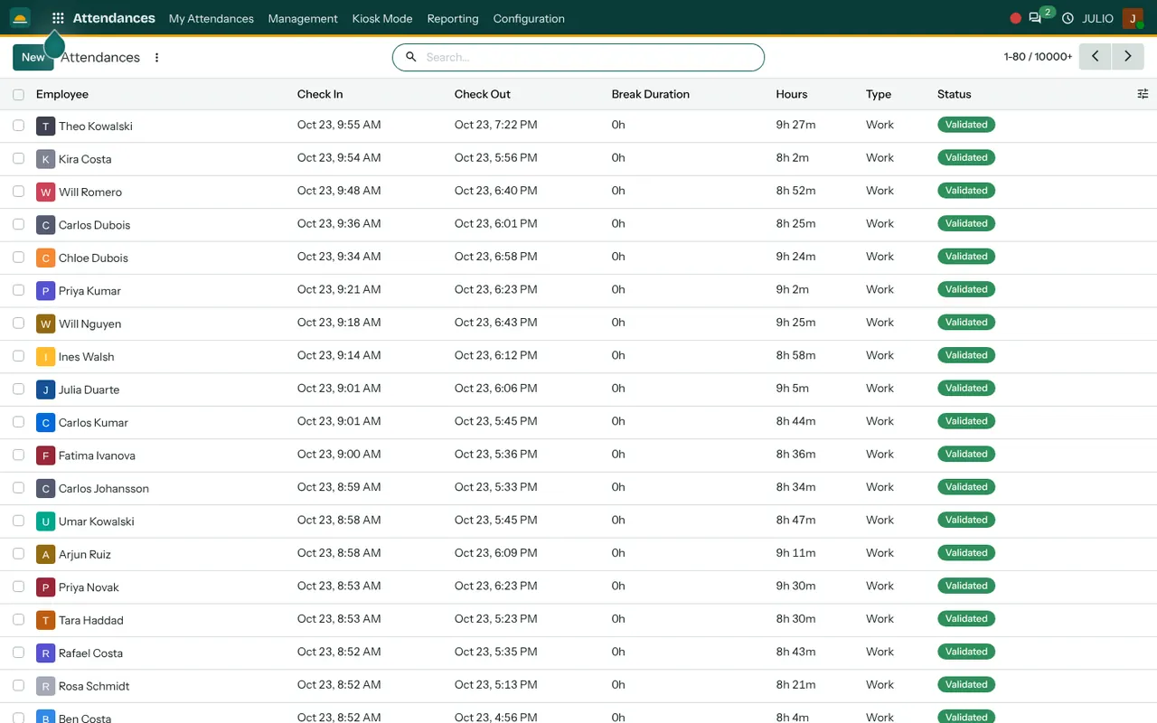
Task: Open the Carlos Kumar employee name
Action: point(94,422)
